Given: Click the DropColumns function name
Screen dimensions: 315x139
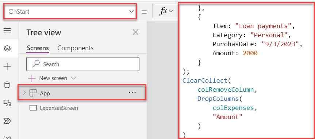Looking at the screenshot, I should tap(218, 99).
